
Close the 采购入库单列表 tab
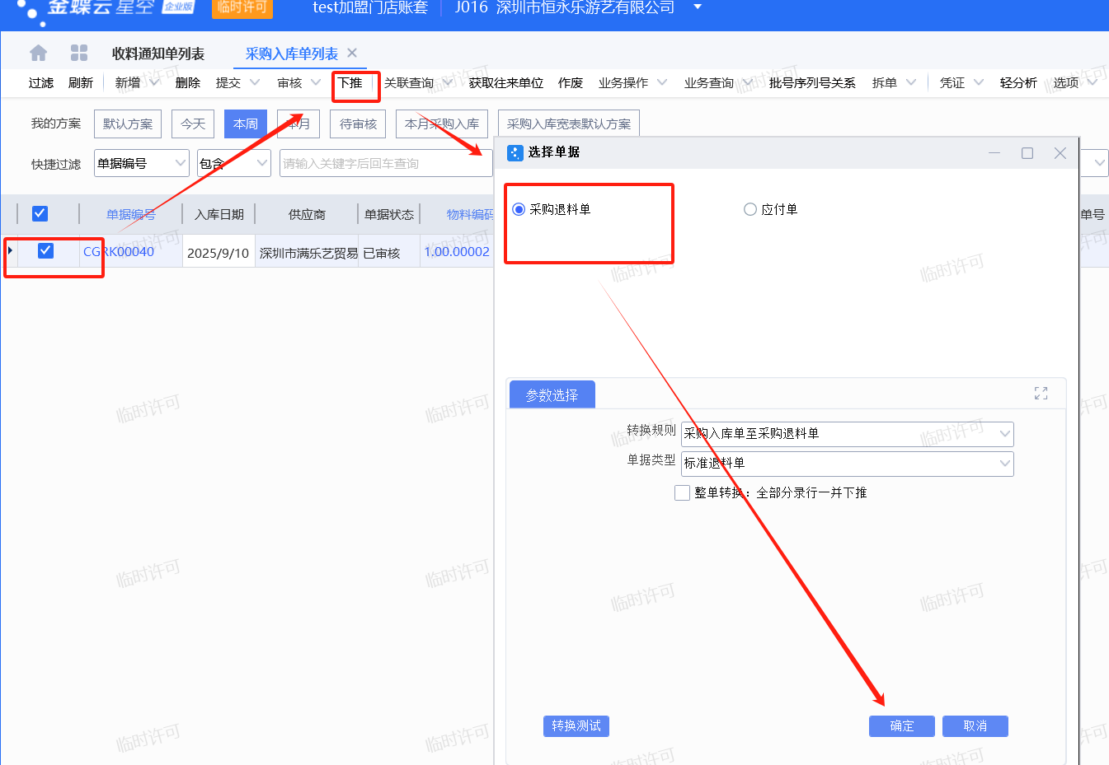(352, 53)
